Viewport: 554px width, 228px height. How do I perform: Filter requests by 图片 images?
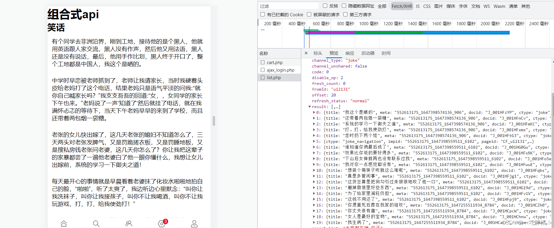point(438,6)
